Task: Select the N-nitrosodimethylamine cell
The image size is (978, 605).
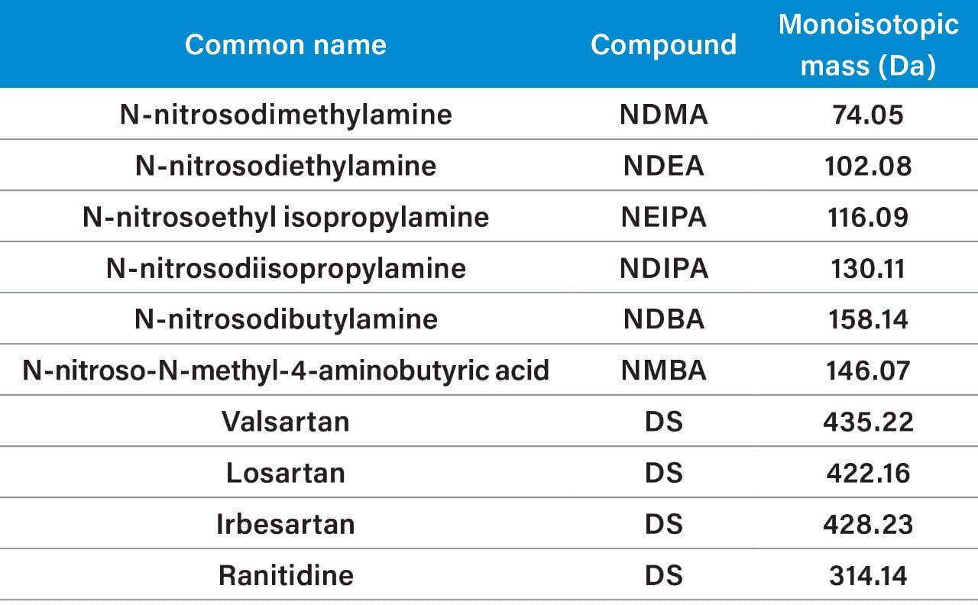Action: pos(286,115)
